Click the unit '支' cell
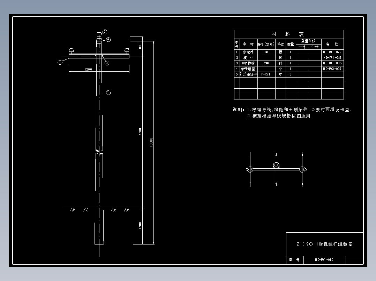 click(x=280, y=74)
